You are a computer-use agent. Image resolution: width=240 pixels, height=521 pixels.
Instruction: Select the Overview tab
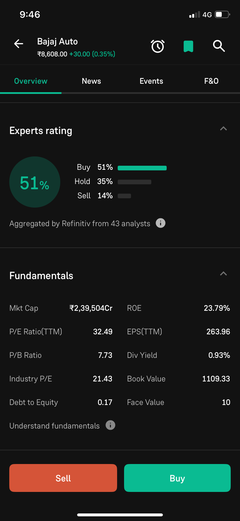[x=31, y=81]
